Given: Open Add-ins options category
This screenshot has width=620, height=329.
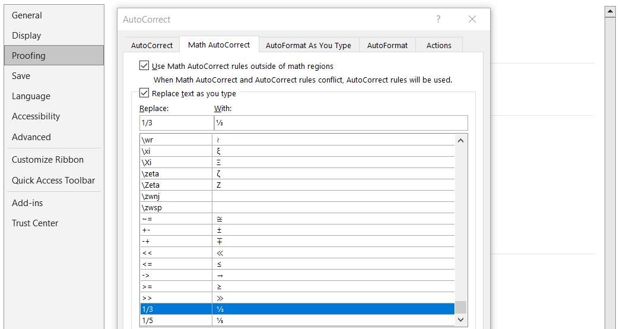Looking at the screenshot, I should pyautogui.click(x=54, y=203).
